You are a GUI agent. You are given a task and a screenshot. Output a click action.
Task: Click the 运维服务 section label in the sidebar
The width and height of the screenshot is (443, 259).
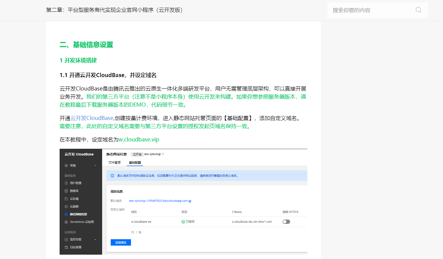tap(70, 232)
